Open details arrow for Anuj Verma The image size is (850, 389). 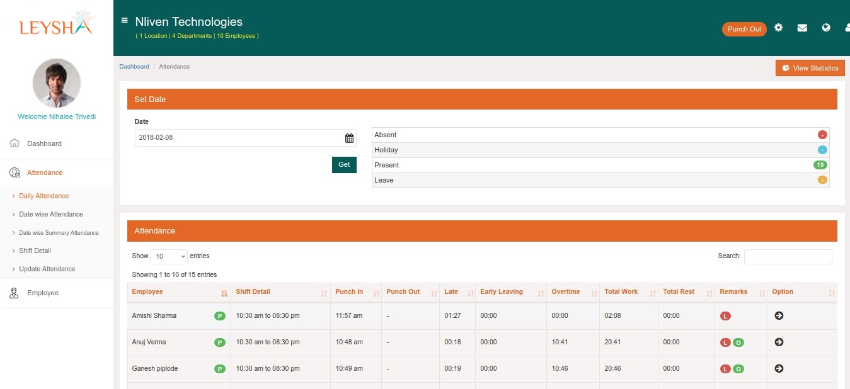coord(779,342)
